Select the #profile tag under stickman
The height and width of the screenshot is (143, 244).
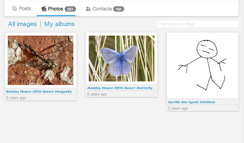coord(174,102)
